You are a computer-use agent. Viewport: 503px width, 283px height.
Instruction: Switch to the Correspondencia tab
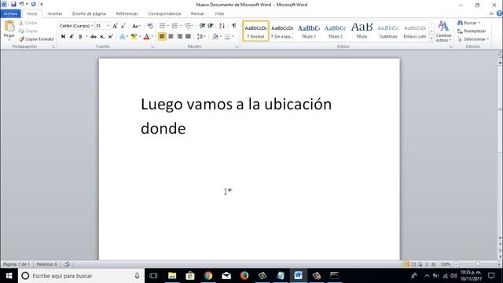point(164,14)
